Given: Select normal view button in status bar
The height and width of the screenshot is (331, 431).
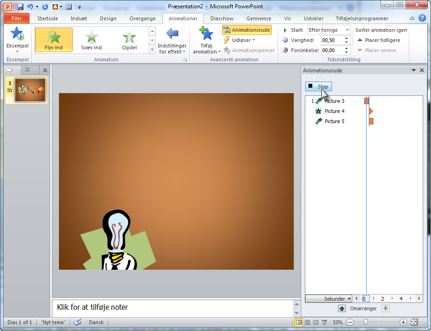Looking at the screenshot, I should pos(298,322).
